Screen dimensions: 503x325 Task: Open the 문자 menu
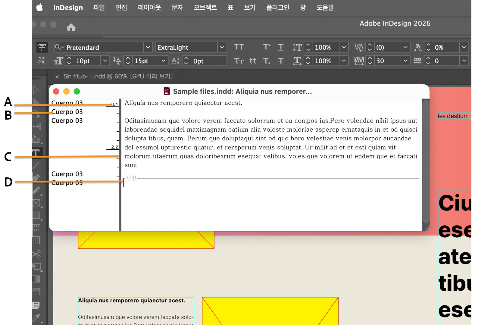(177, 8)
